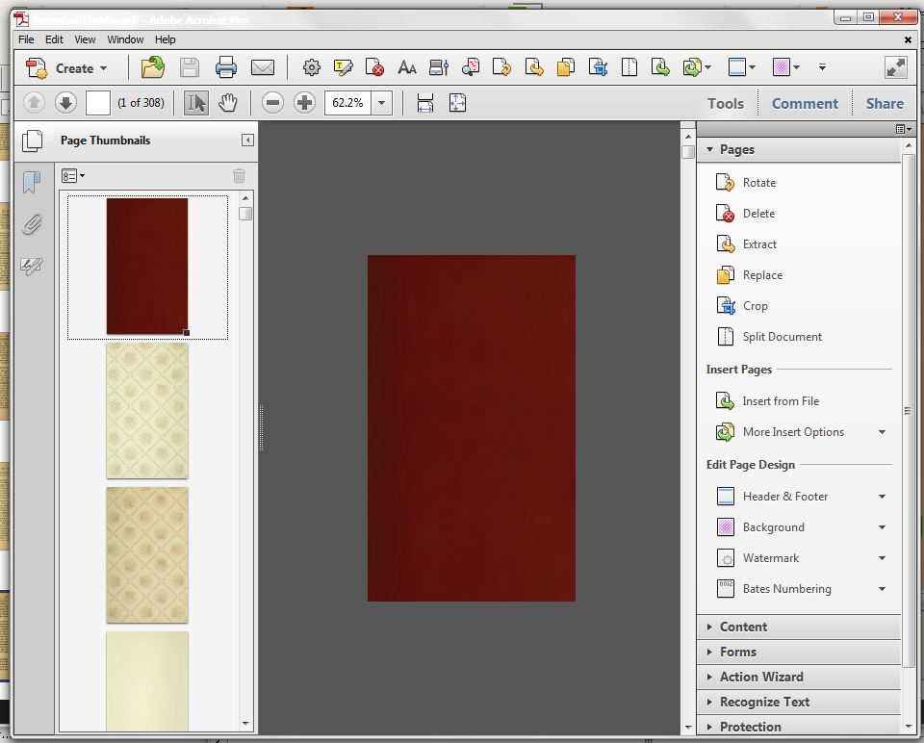Click the Zoom out minus button
The image size is (924, 743).
(x=272, y=103)
